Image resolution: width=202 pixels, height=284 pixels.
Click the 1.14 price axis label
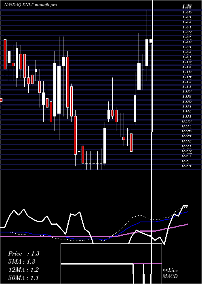(x=187, y=77)
